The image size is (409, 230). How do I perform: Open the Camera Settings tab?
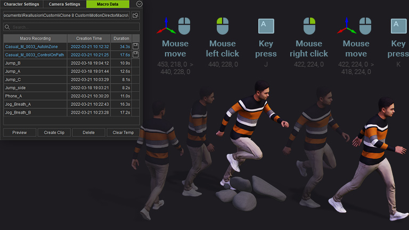[64, 4]
